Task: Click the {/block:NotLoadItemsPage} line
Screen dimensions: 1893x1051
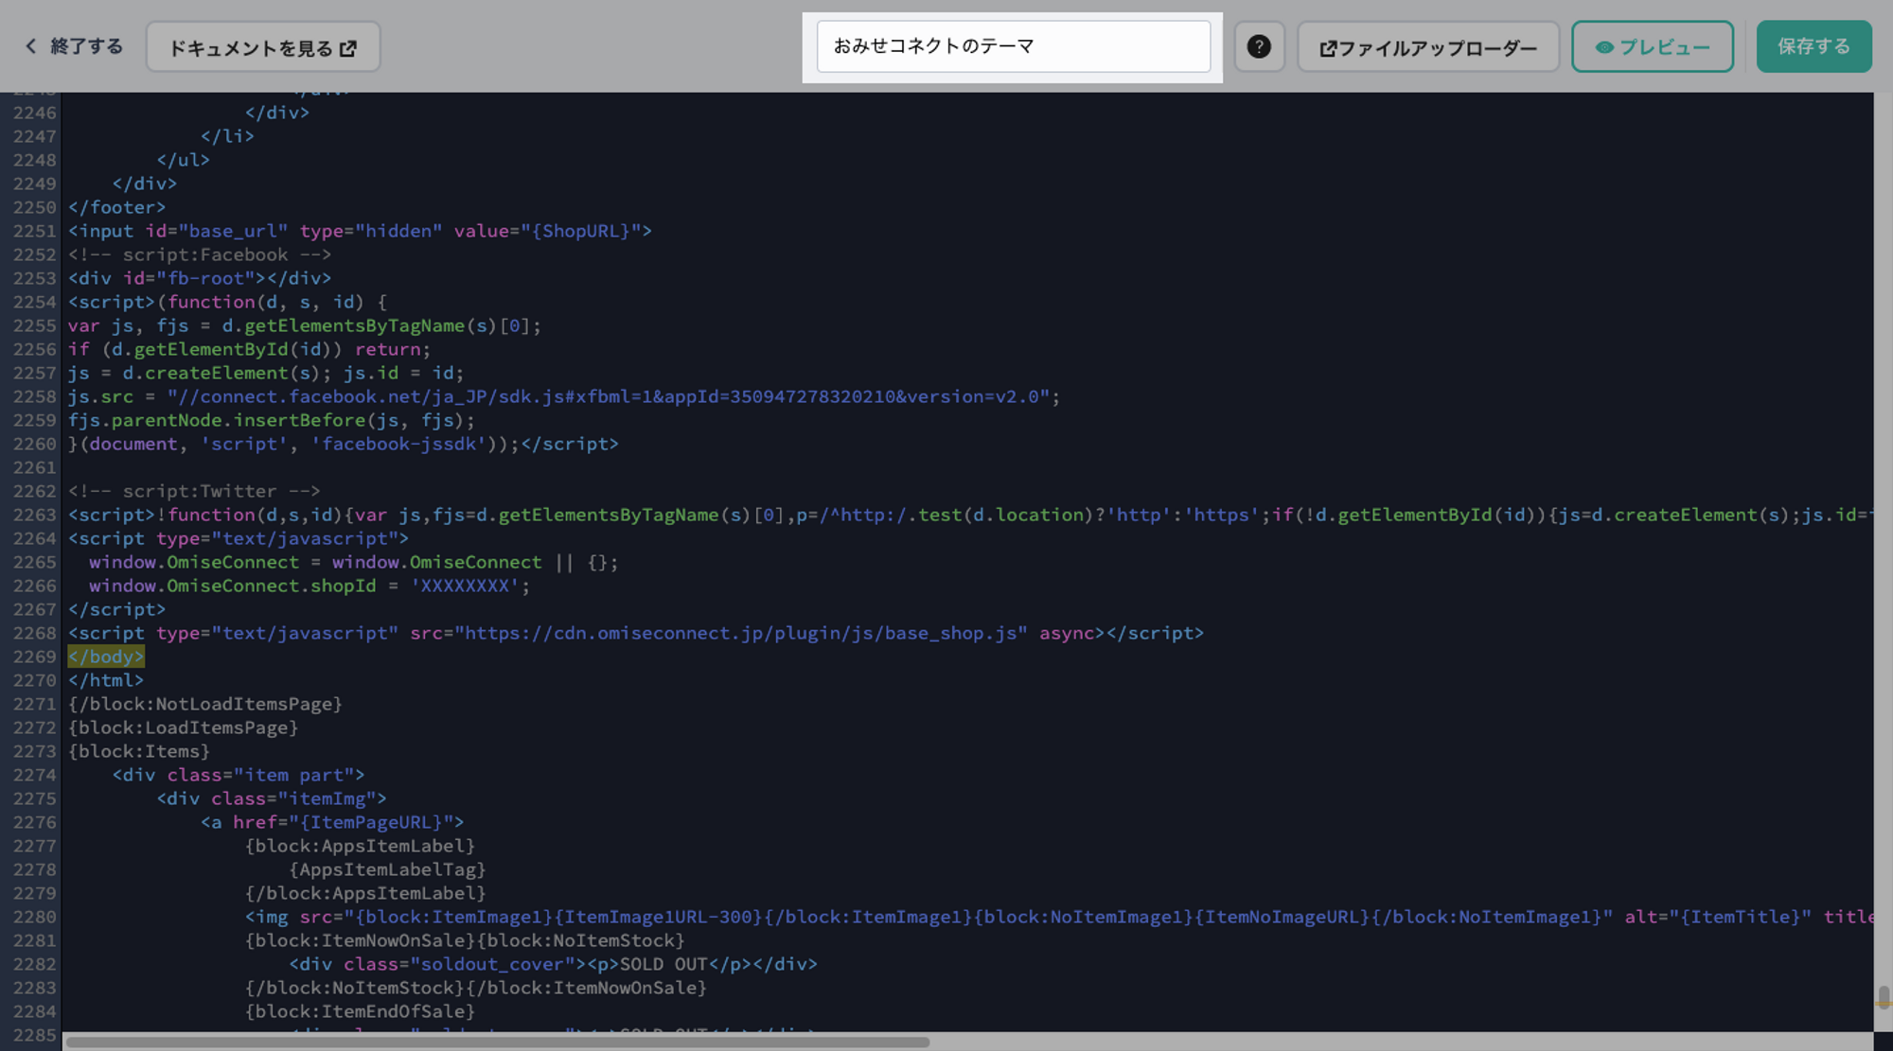Action: coord(205,704)
